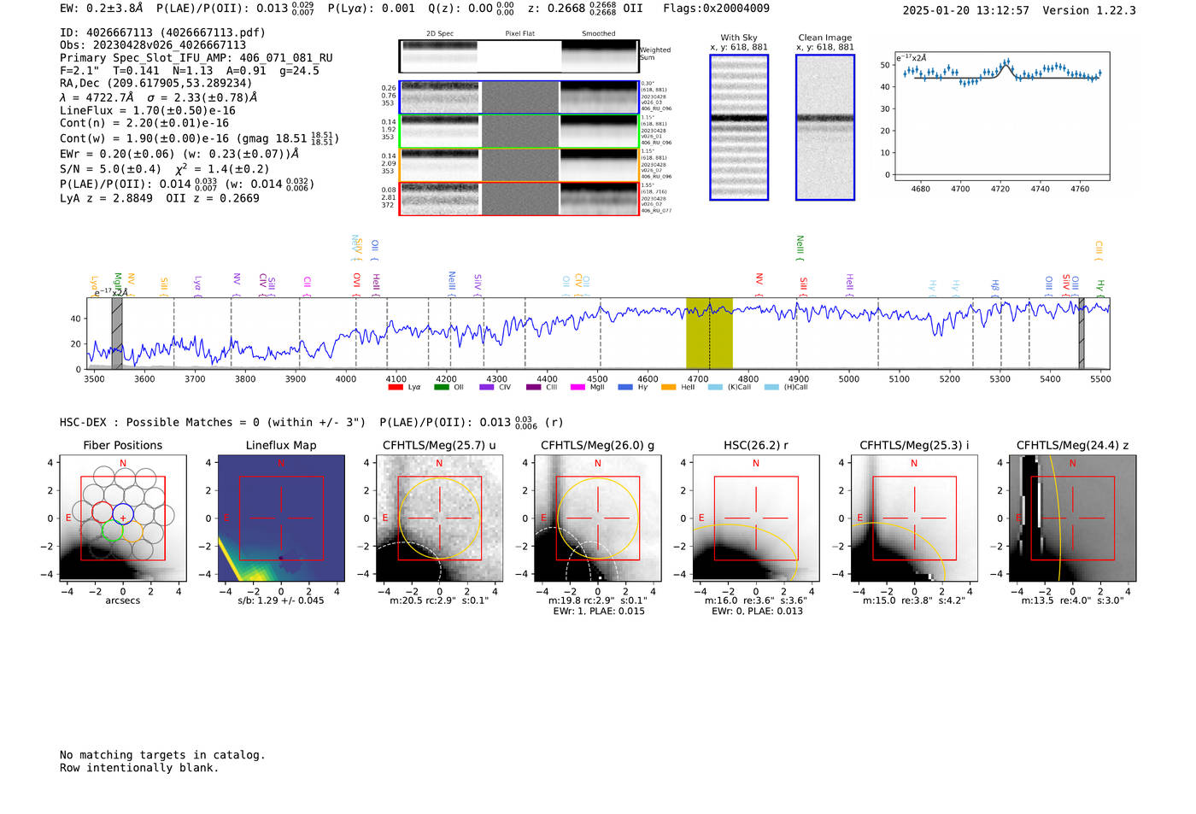Click the blue Hγ legend swatch
This screenshot has width=1196, height=814.
point(625,387)
